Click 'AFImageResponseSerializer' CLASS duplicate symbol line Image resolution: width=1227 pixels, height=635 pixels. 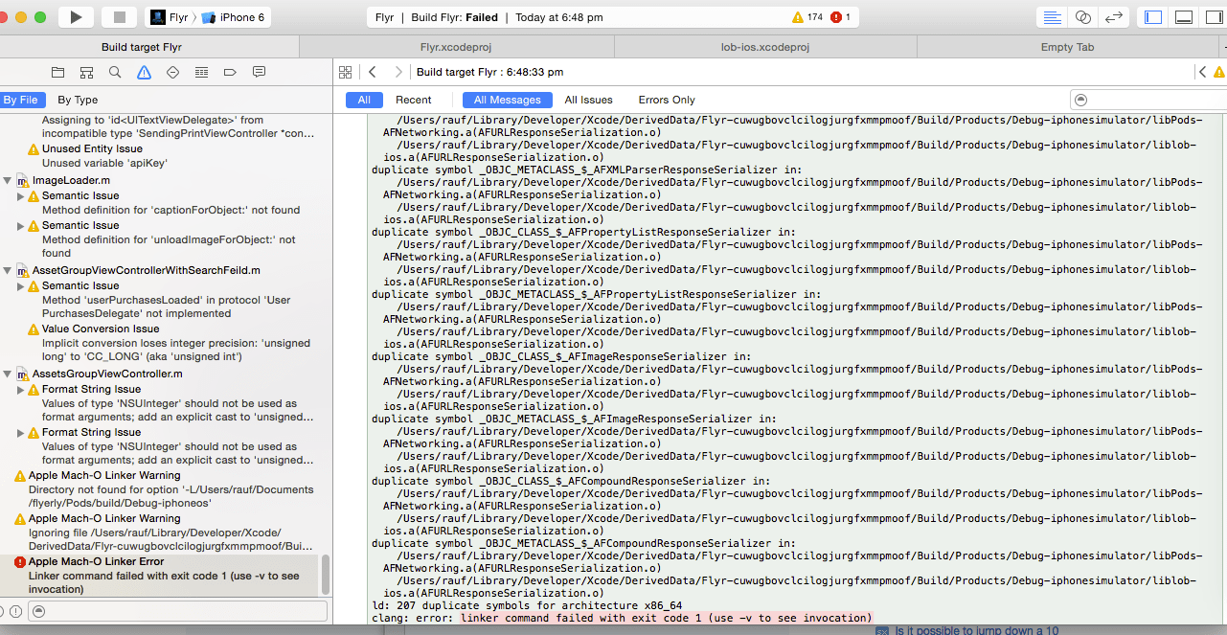pos(561,356)
